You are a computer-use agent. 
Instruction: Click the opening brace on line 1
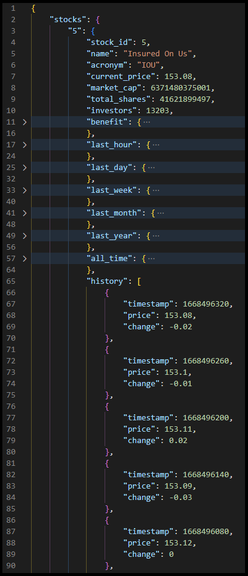pyautogui.click(x=33, y=8)
